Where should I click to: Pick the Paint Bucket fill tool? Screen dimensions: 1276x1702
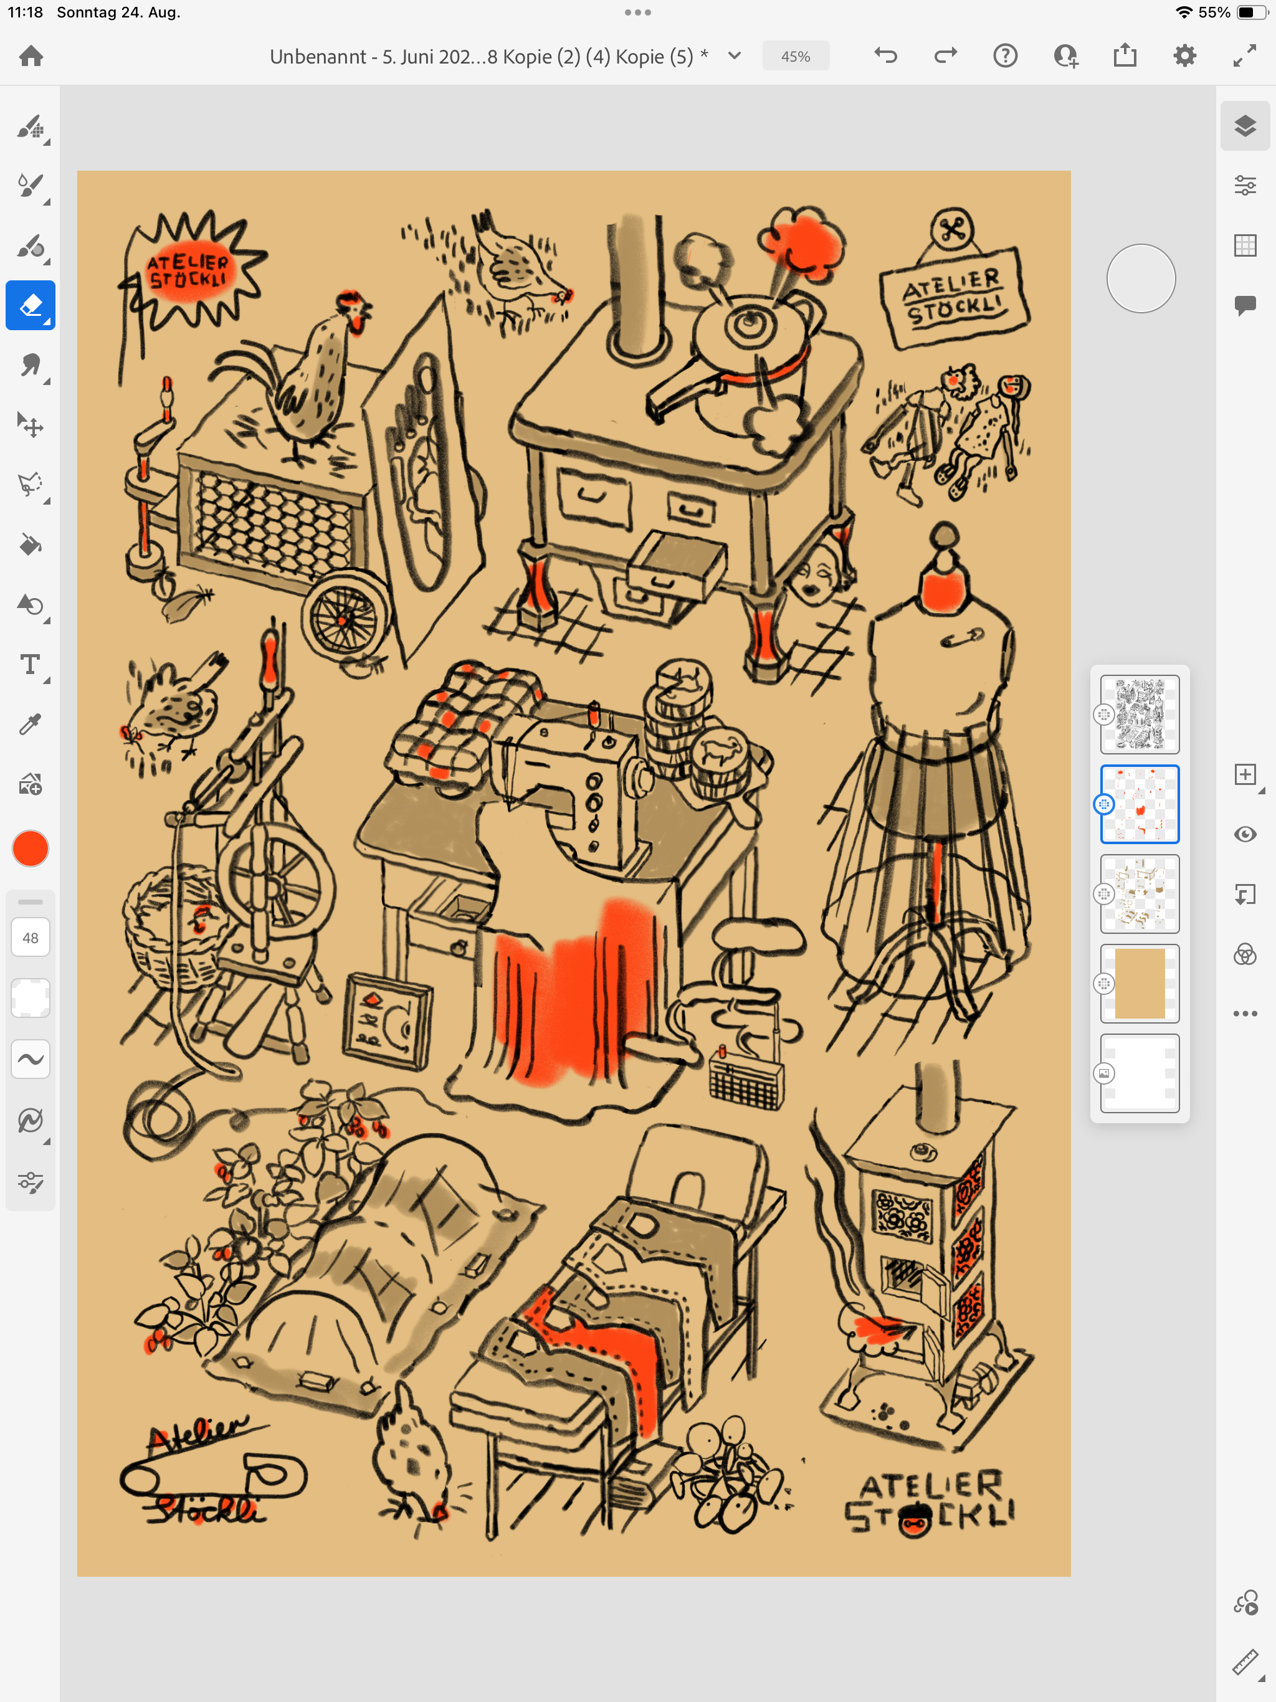(30, 544)
